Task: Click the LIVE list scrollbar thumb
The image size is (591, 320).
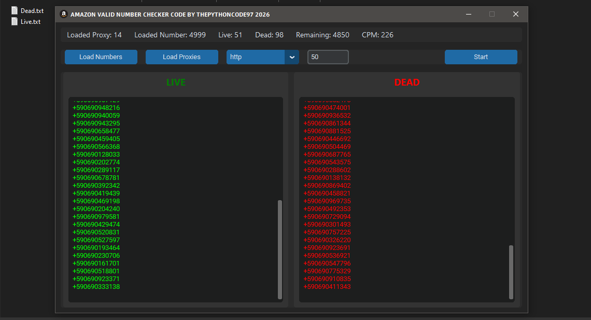Action: (279, 249)
